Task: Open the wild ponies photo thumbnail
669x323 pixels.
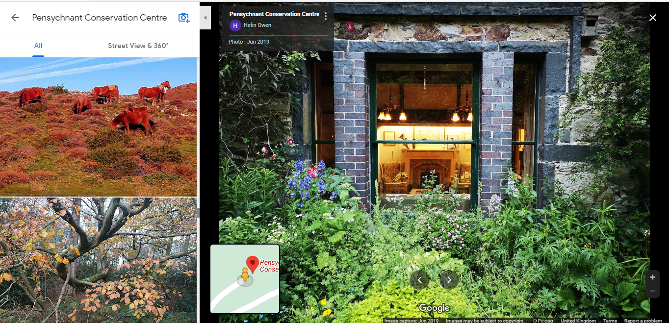Action: click(98, 127)
